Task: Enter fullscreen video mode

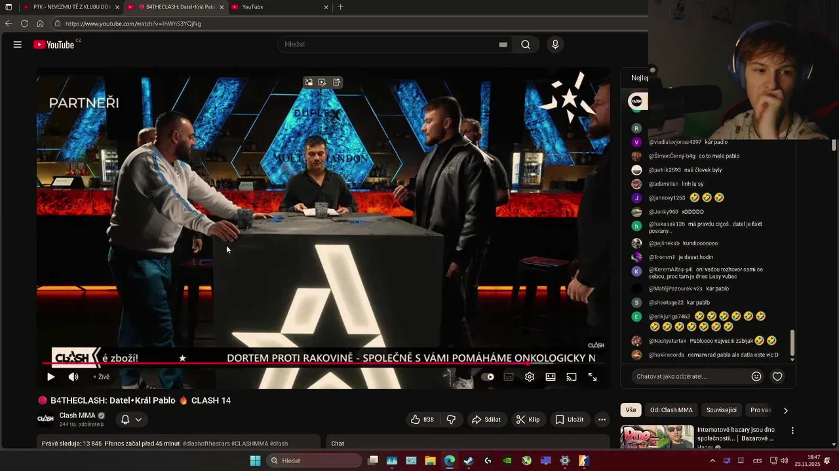Action: (593, 377)
